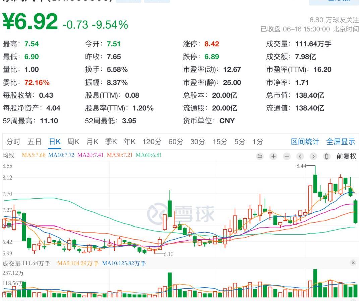362x301 pixels.
Task: Switch to 120分 chart tab
Action: click(x=152, y=142)
